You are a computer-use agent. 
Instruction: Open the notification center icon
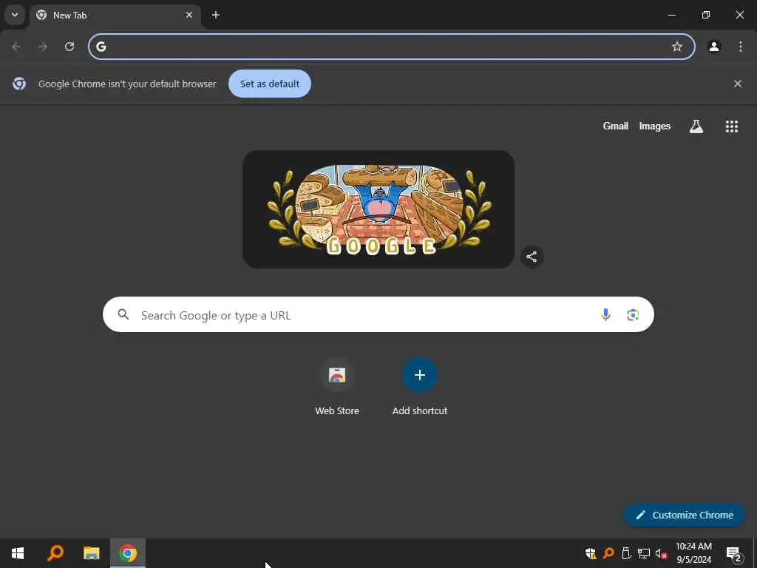733,553
